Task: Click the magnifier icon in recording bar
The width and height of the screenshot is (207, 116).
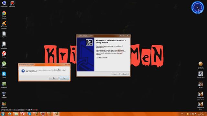Action: click(4, 110)
